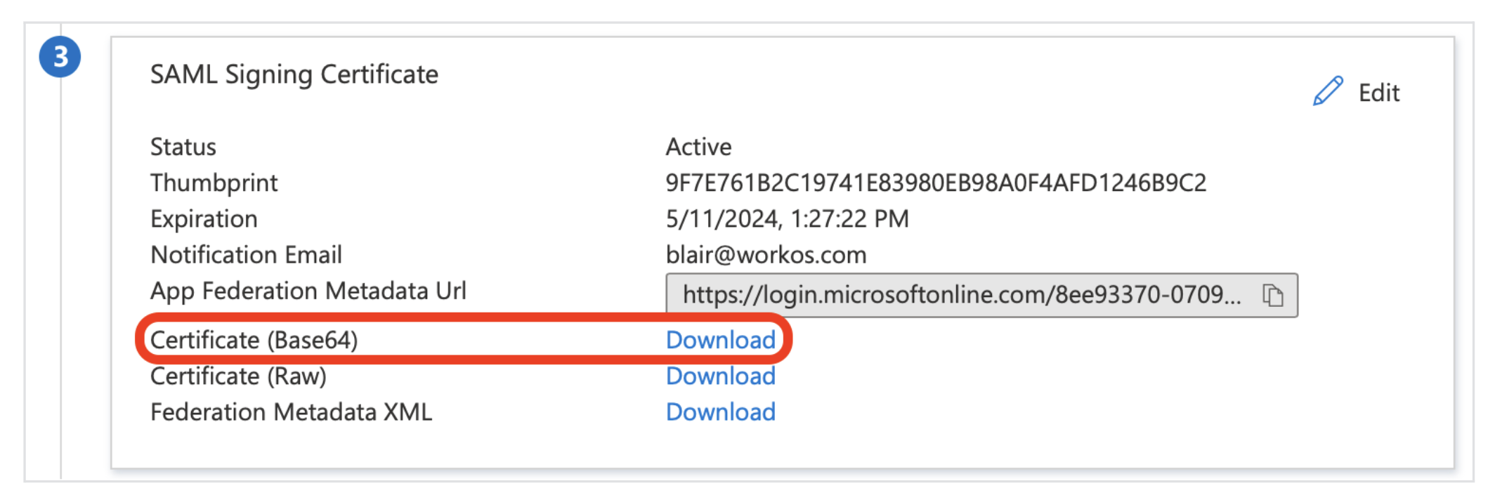Click the Certificate (Raw) label
This screenshot has width=1495, height=500.
click(x=238, y=376)
